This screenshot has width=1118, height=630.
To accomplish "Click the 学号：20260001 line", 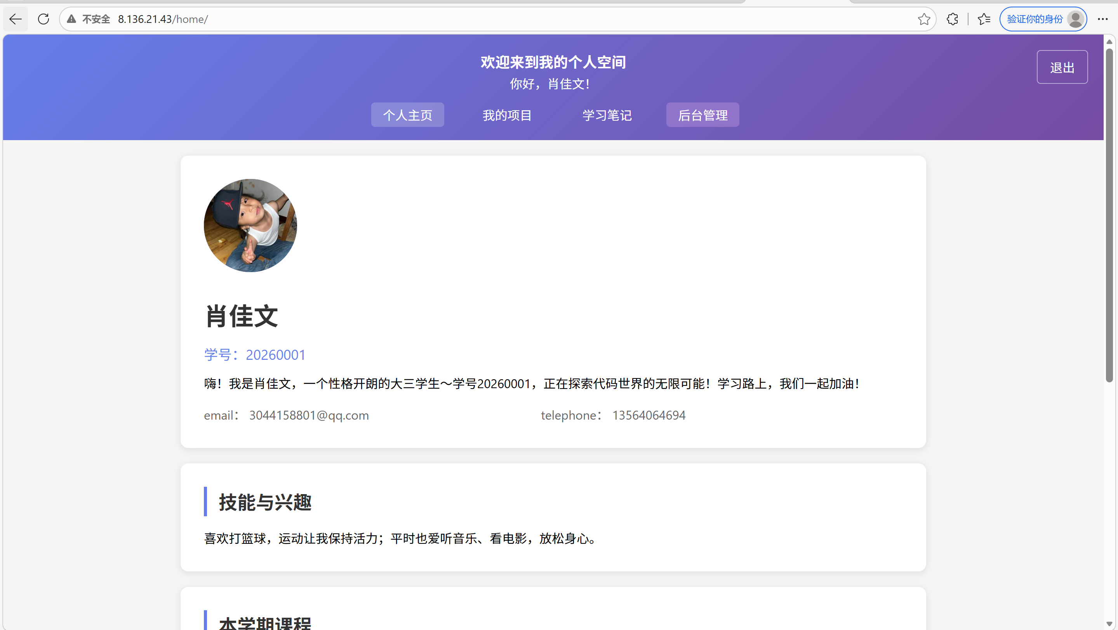I will pos(255,355).
